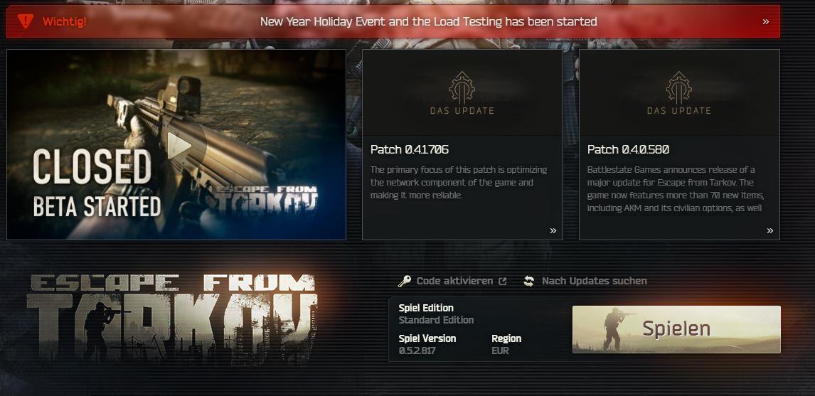Click Code aktivieren link
The image size is (815, 396).
(455, 281)
